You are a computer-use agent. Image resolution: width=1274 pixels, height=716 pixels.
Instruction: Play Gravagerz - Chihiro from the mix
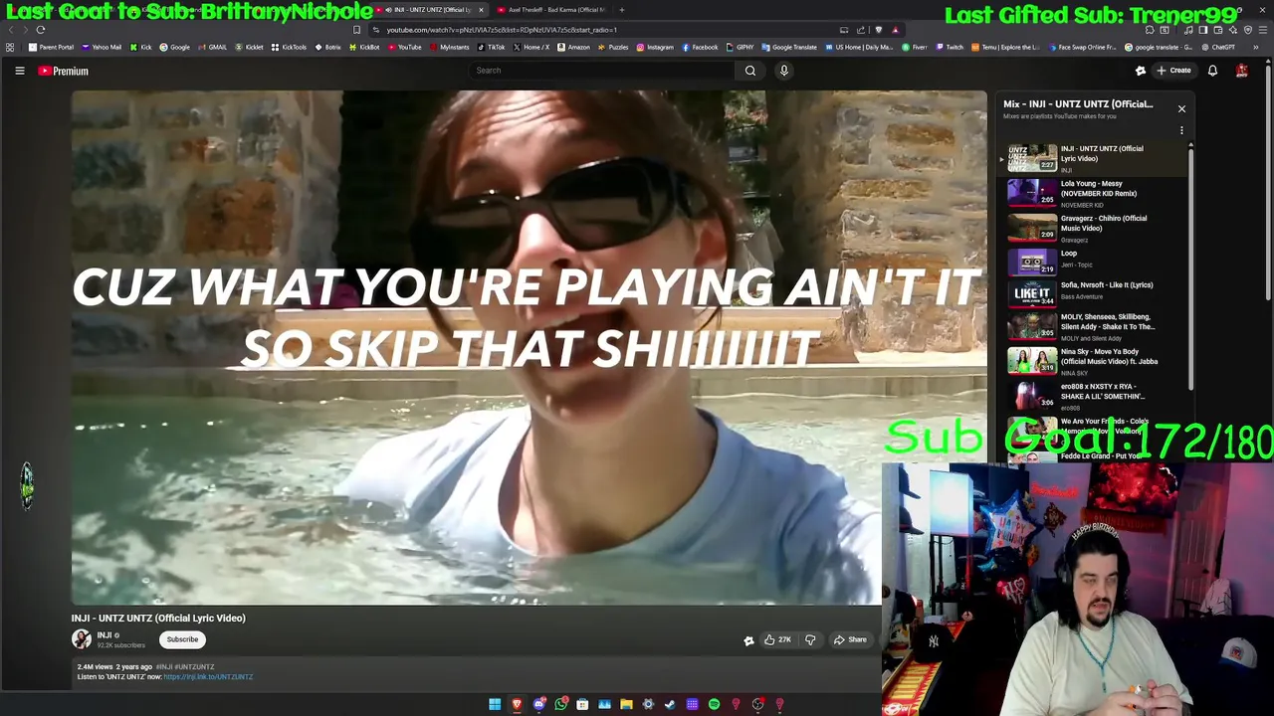coord(1093,228)
